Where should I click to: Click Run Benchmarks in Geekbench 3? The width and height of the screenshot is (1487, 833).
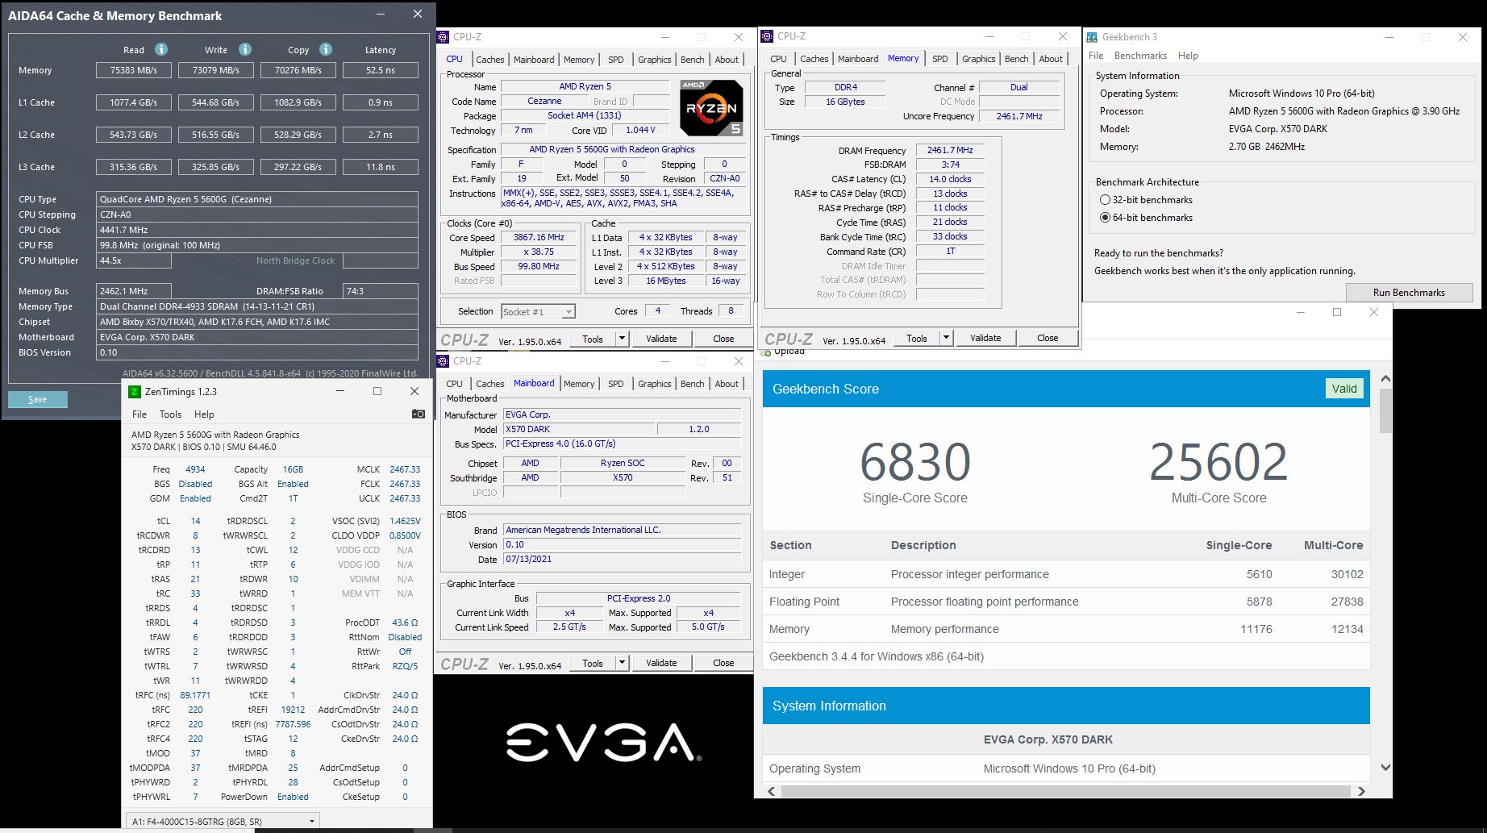[x=1409, y=293]
